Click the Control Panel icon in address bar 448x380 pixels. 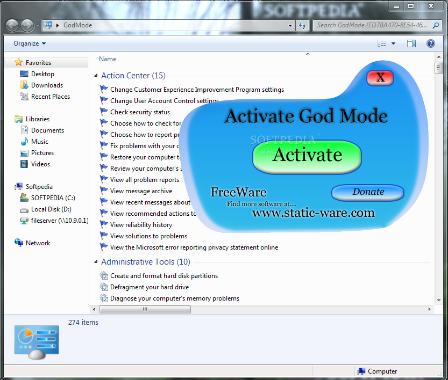tap(48, 25)
